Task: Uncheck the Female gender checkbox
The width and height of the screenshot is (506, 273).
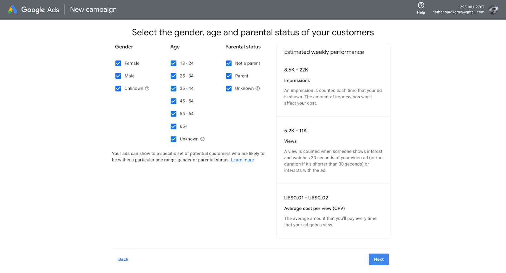Action: (x=118, y=63)
